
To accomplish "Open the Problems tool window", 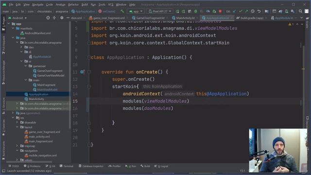I will point(32,166).
